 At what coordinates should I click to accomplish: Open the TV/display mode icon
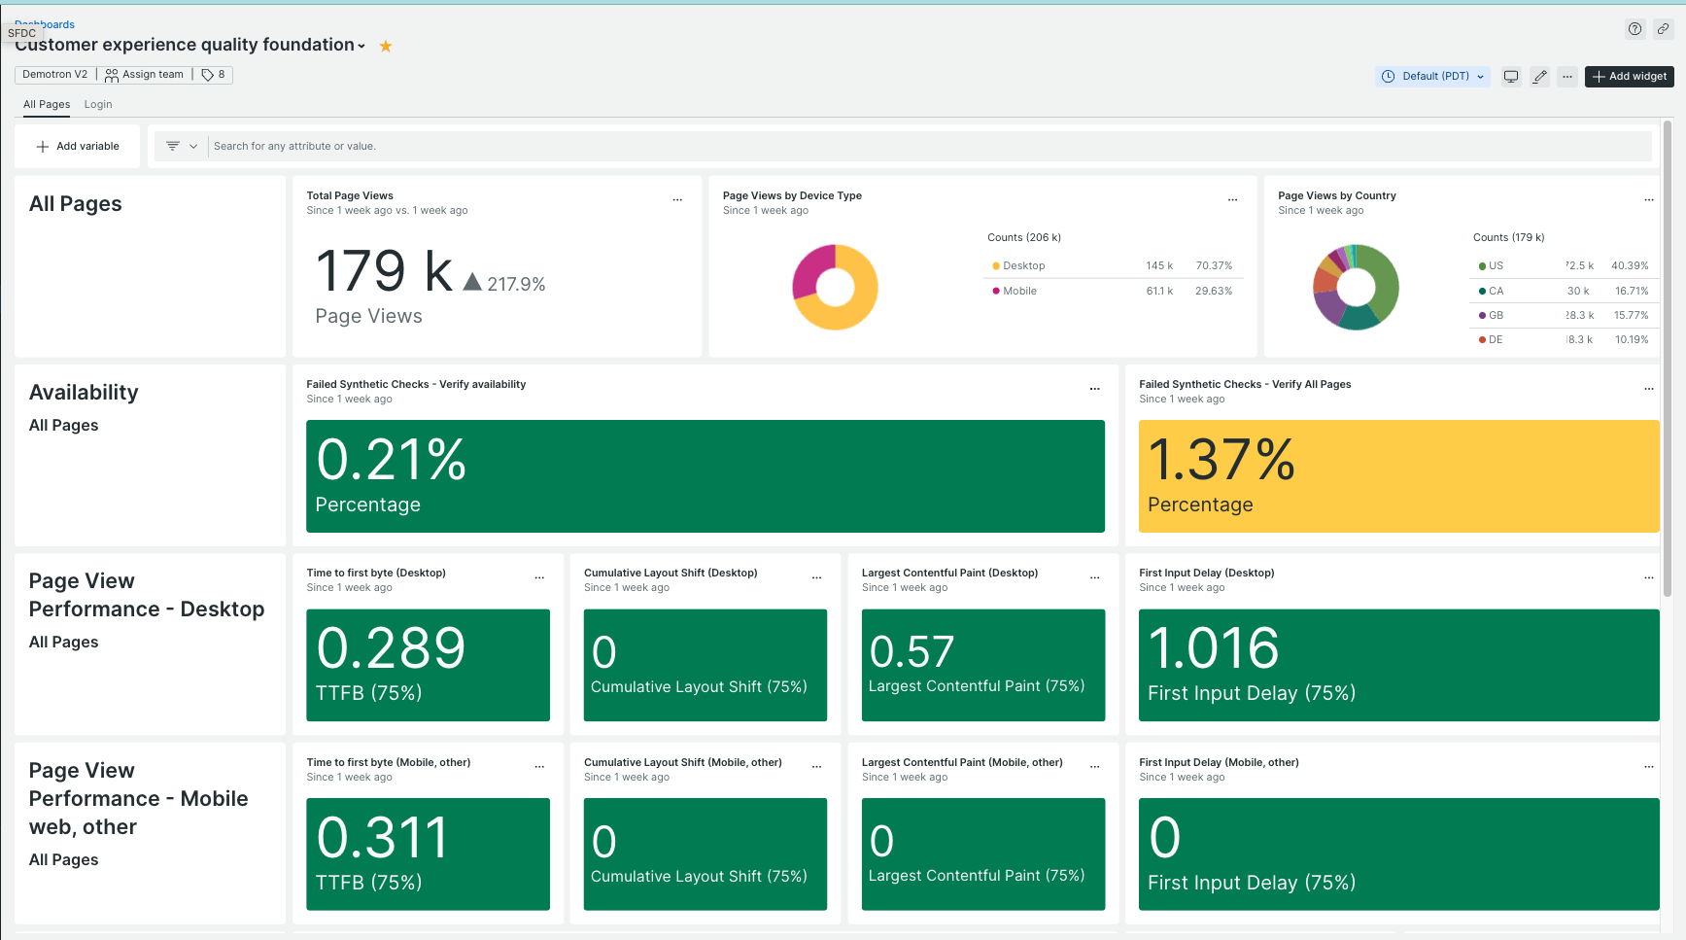1511,76
